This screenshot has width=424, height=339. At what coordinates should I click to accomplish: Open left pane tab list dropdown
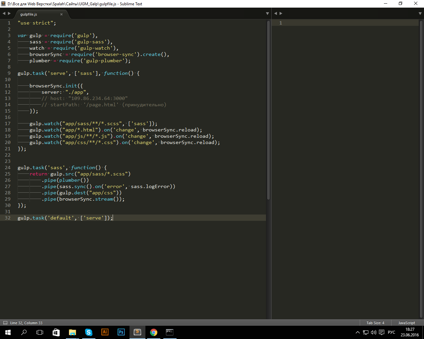click(x=267, y=14)
